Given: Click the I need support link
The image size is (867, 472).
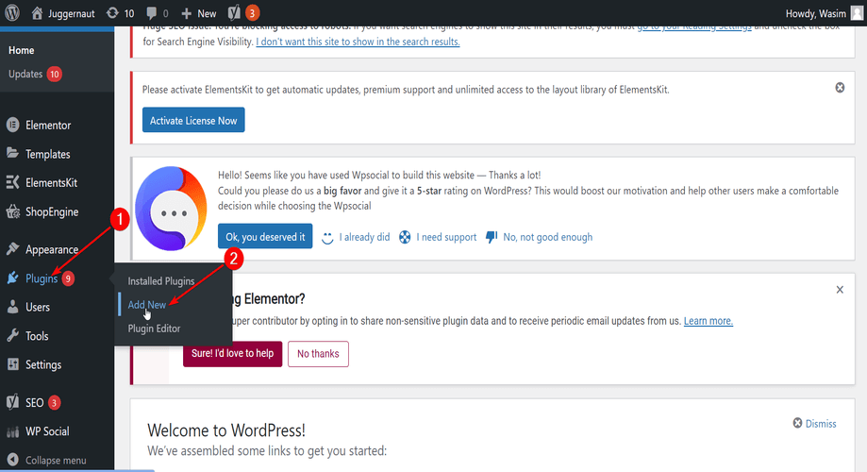Looking at the screenshot, I should tap(446, 237).
